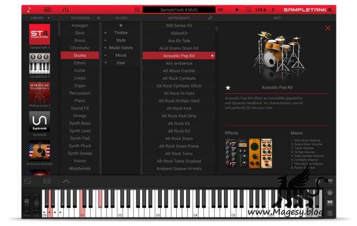Open the Library dropdown arrow
357x226 pixels.
tap(48, 18)
